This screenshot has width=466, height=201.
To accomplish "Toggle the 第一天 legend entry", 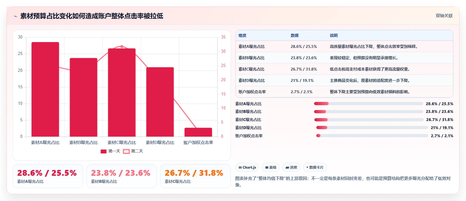I will point(110,151).
